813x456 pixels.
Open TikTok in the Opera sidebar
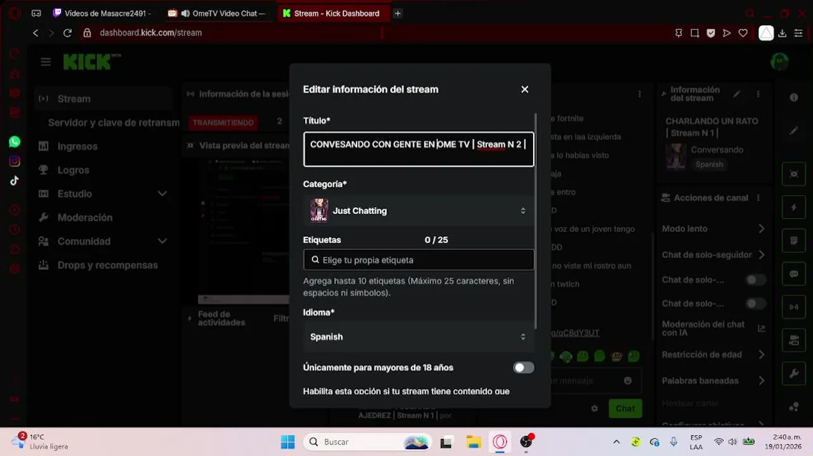click(x=15, y=180)
